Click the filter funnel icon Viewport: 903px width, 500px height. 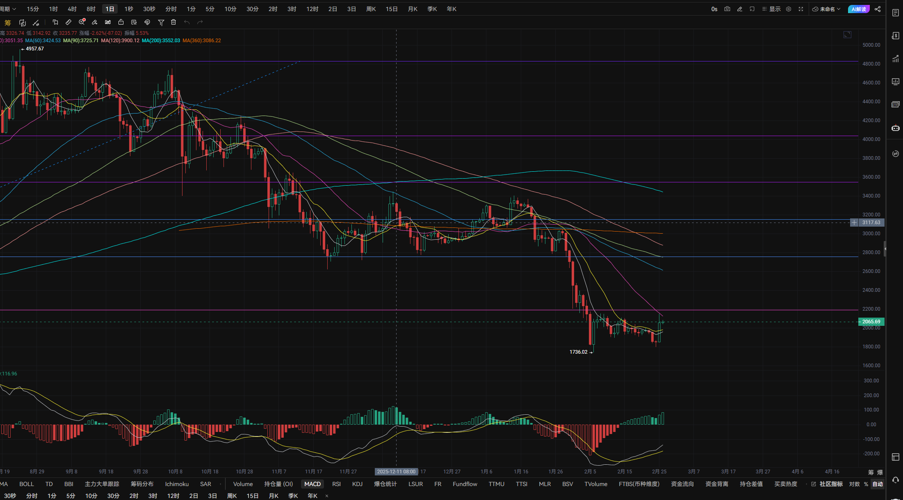click(161, 22)
